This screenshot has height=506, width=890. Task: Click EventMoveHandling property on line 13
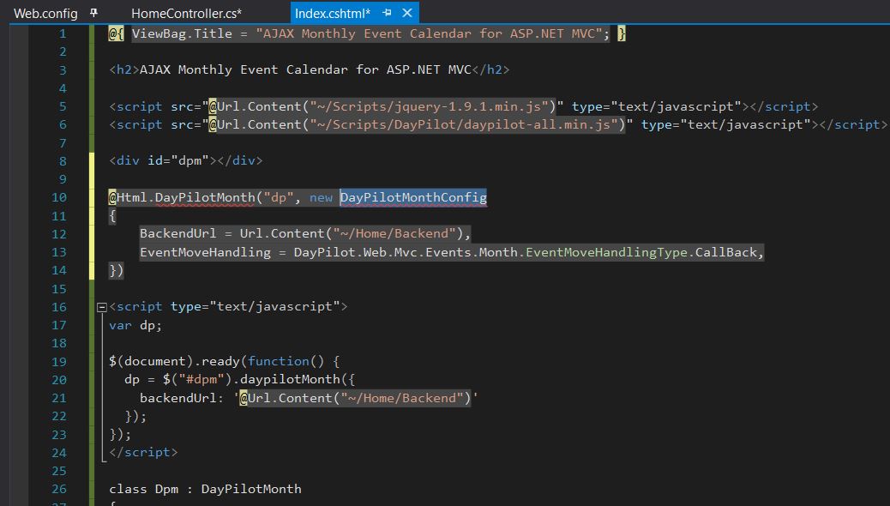[205, 251]
